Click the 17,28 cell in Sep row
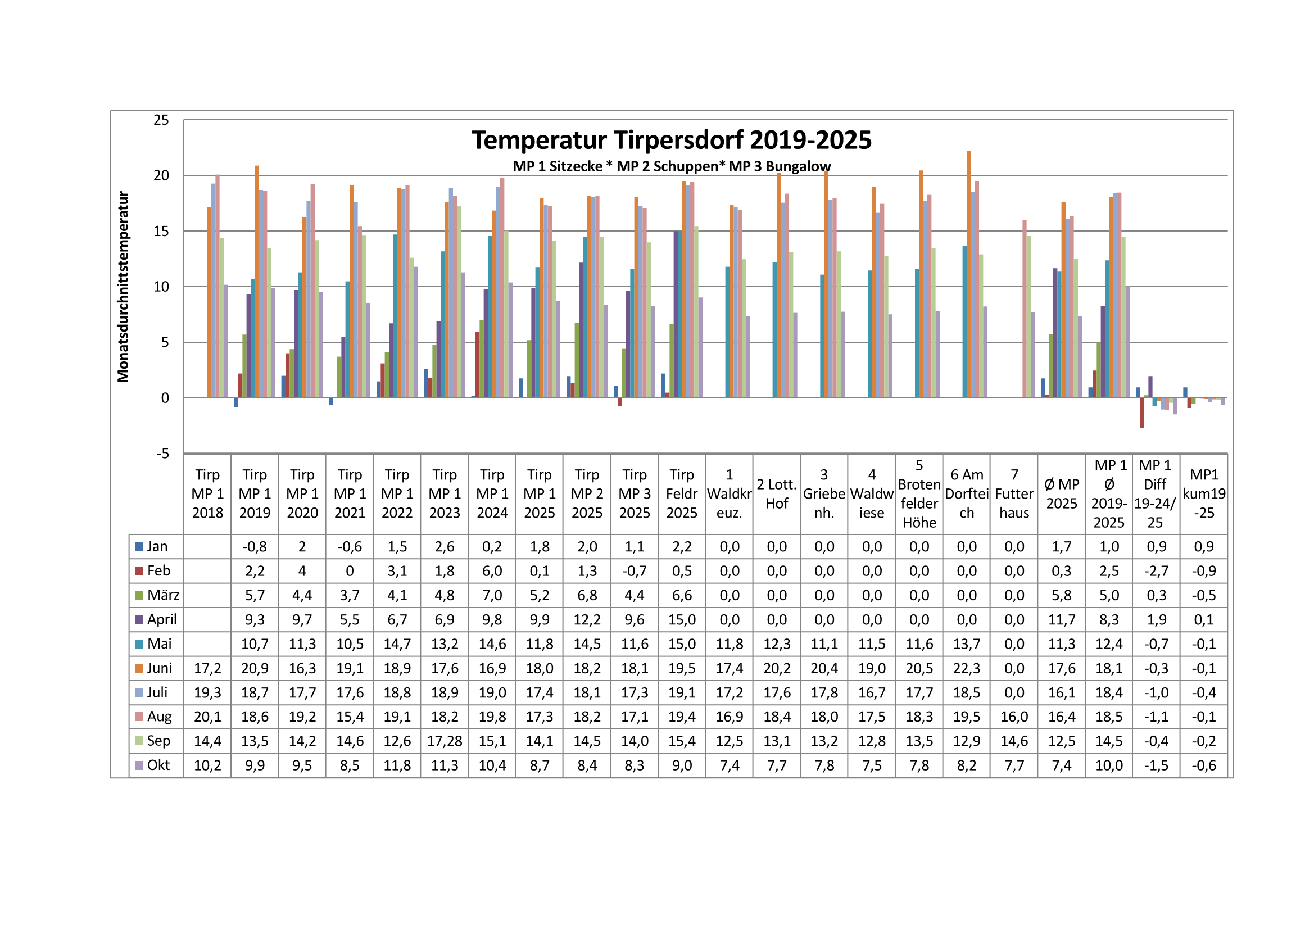Image resolution: width=1314 pixels, height=929 pixels. click(x=445, y=741)
